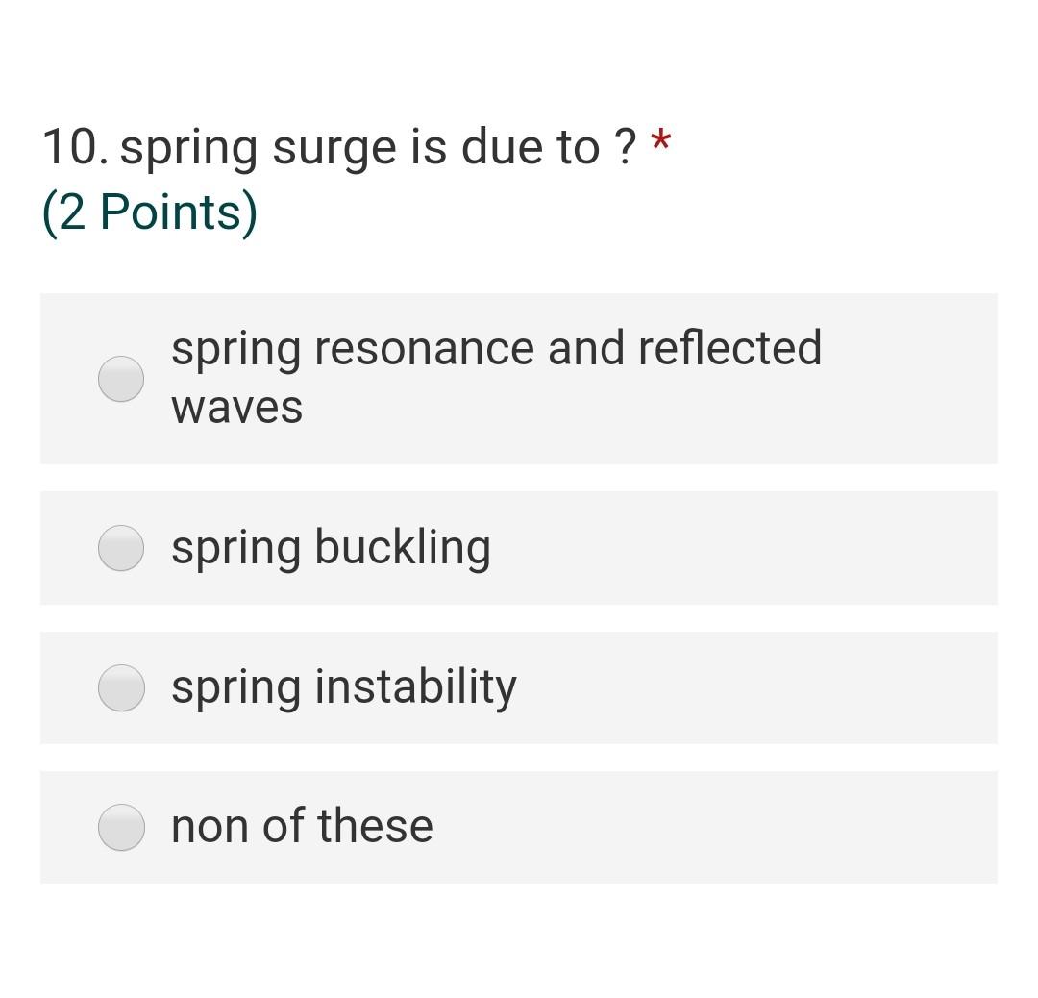The height and width of the screenshot is (998, 1038).
Task: Click the "spring instability" option label
Action: [x=343, y=687]
